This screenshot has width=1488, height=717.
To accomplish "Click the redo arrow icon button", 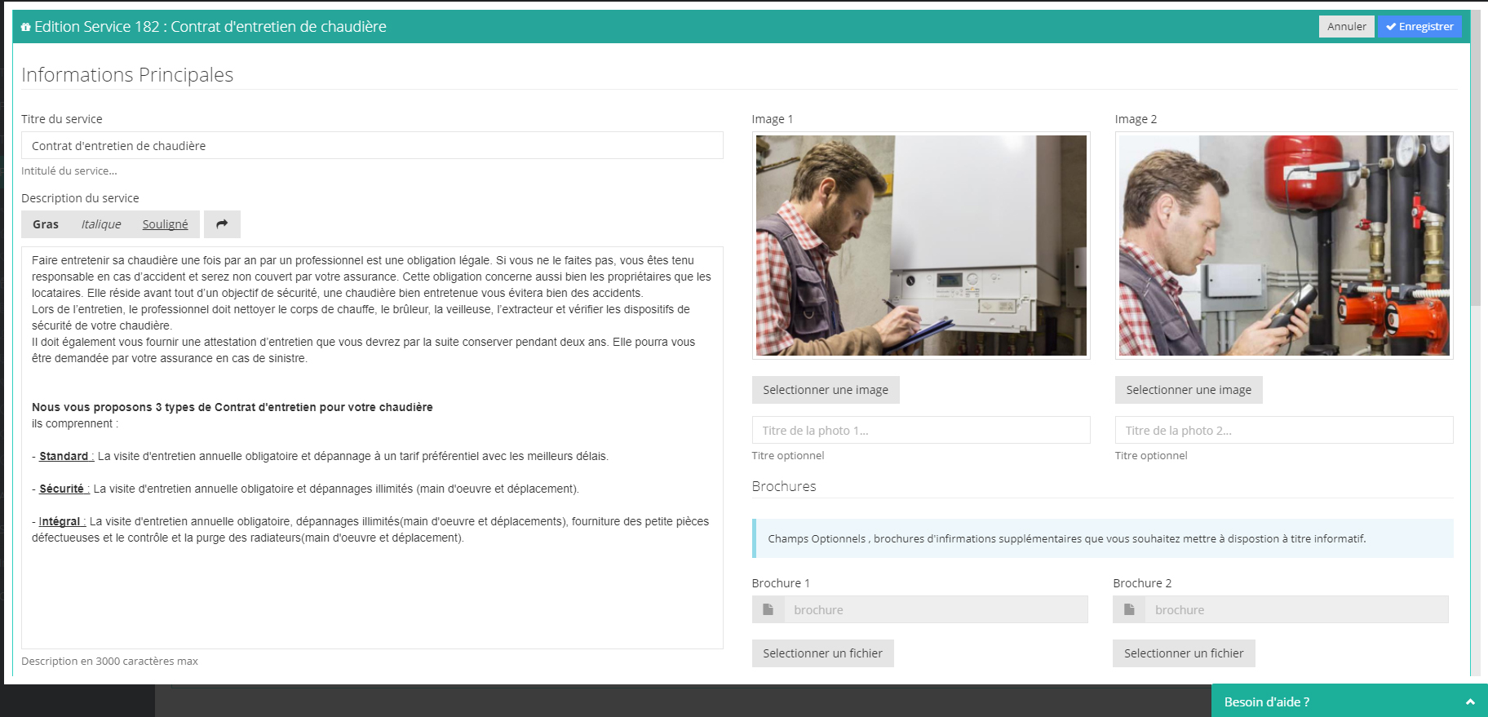I will [222, 224].
